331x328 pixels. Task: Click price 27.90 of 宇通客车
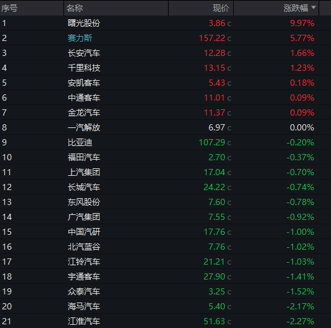(215, 276)
